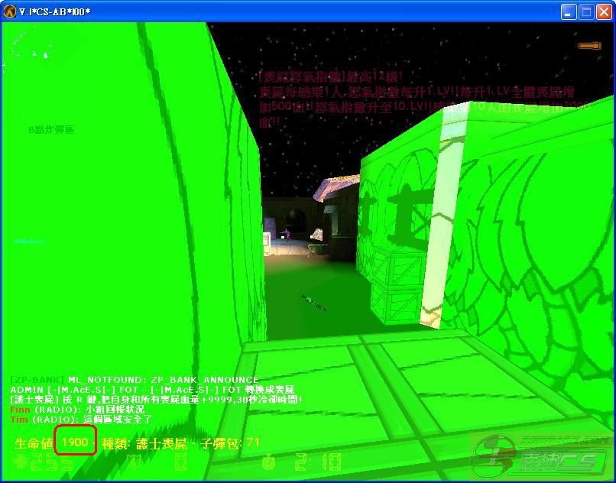This screenshot has height=483, width=616.
Task: Click the red zombie rage announcement text
Action: pos(420,99)
